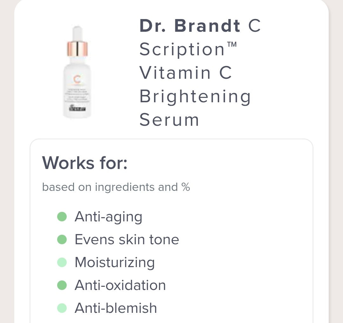
Task: Tap the Works for: heading
Action: [x=84, y=163]
